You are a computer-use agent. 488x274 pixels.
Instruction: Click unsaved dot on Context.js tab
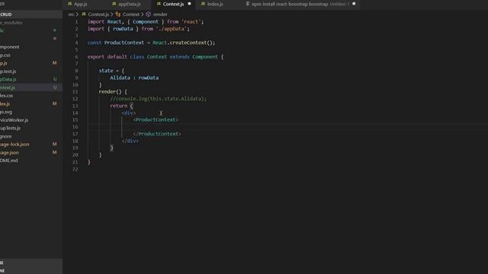189,4
